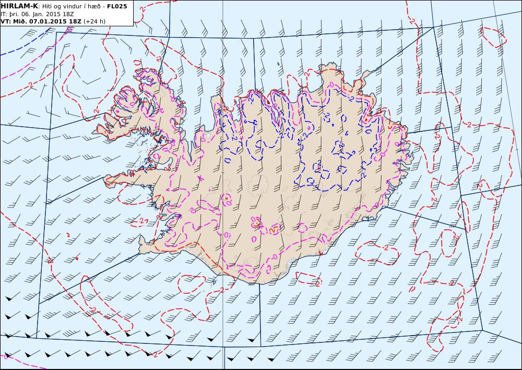Click the bold "FL025" flight level label
Viewport: 522px width, 370px height.
(117, 6)
